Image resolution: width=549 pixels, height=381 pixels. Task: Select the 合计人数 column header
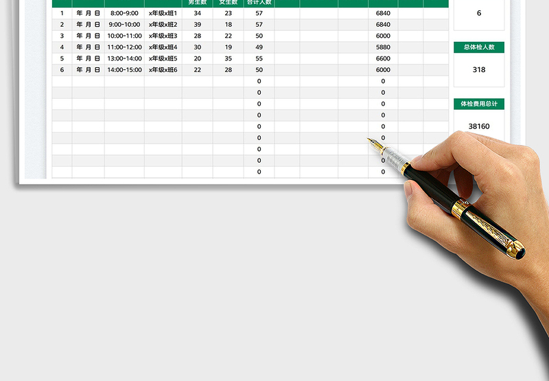click(x=259, y=3)
